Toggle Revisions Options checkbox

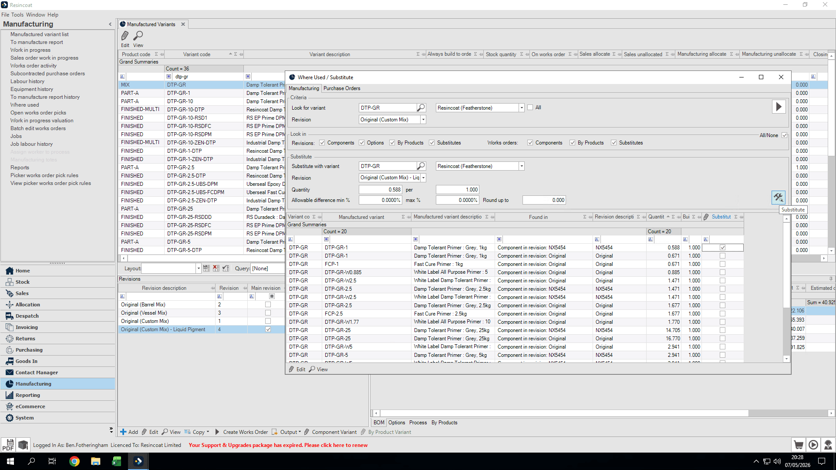(x=361, y=143)
